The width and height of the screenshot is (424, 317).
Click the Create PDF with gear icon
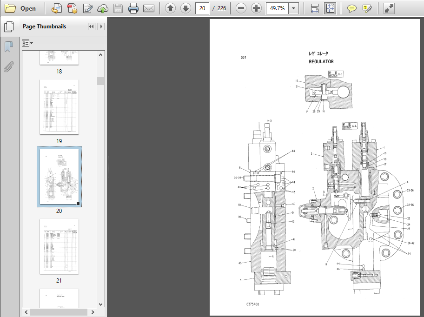pyautogui.click(x=72, y=8)
